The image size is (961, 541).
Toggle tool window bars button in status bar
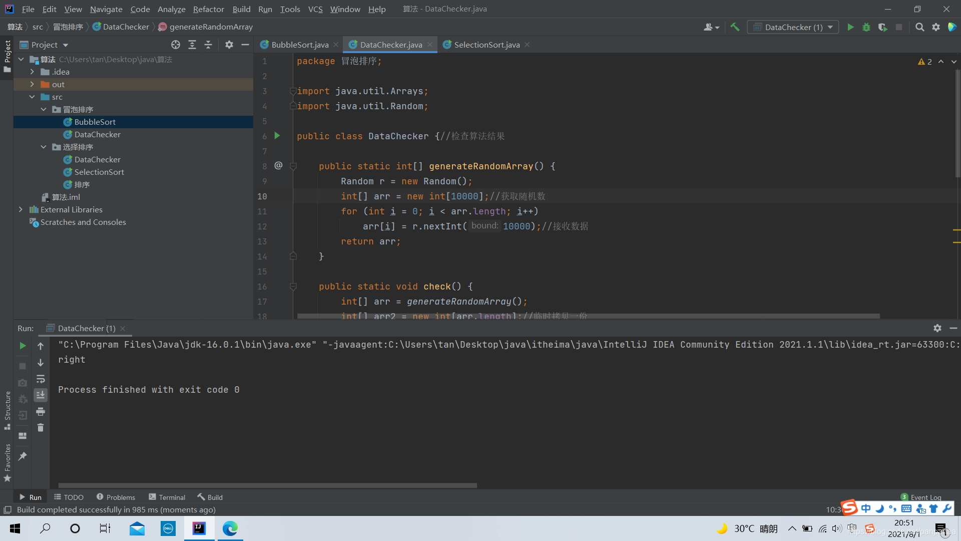pos(8,510)
